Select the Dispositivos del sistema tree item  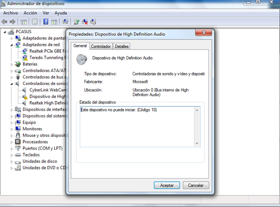(x=44, y=116)
